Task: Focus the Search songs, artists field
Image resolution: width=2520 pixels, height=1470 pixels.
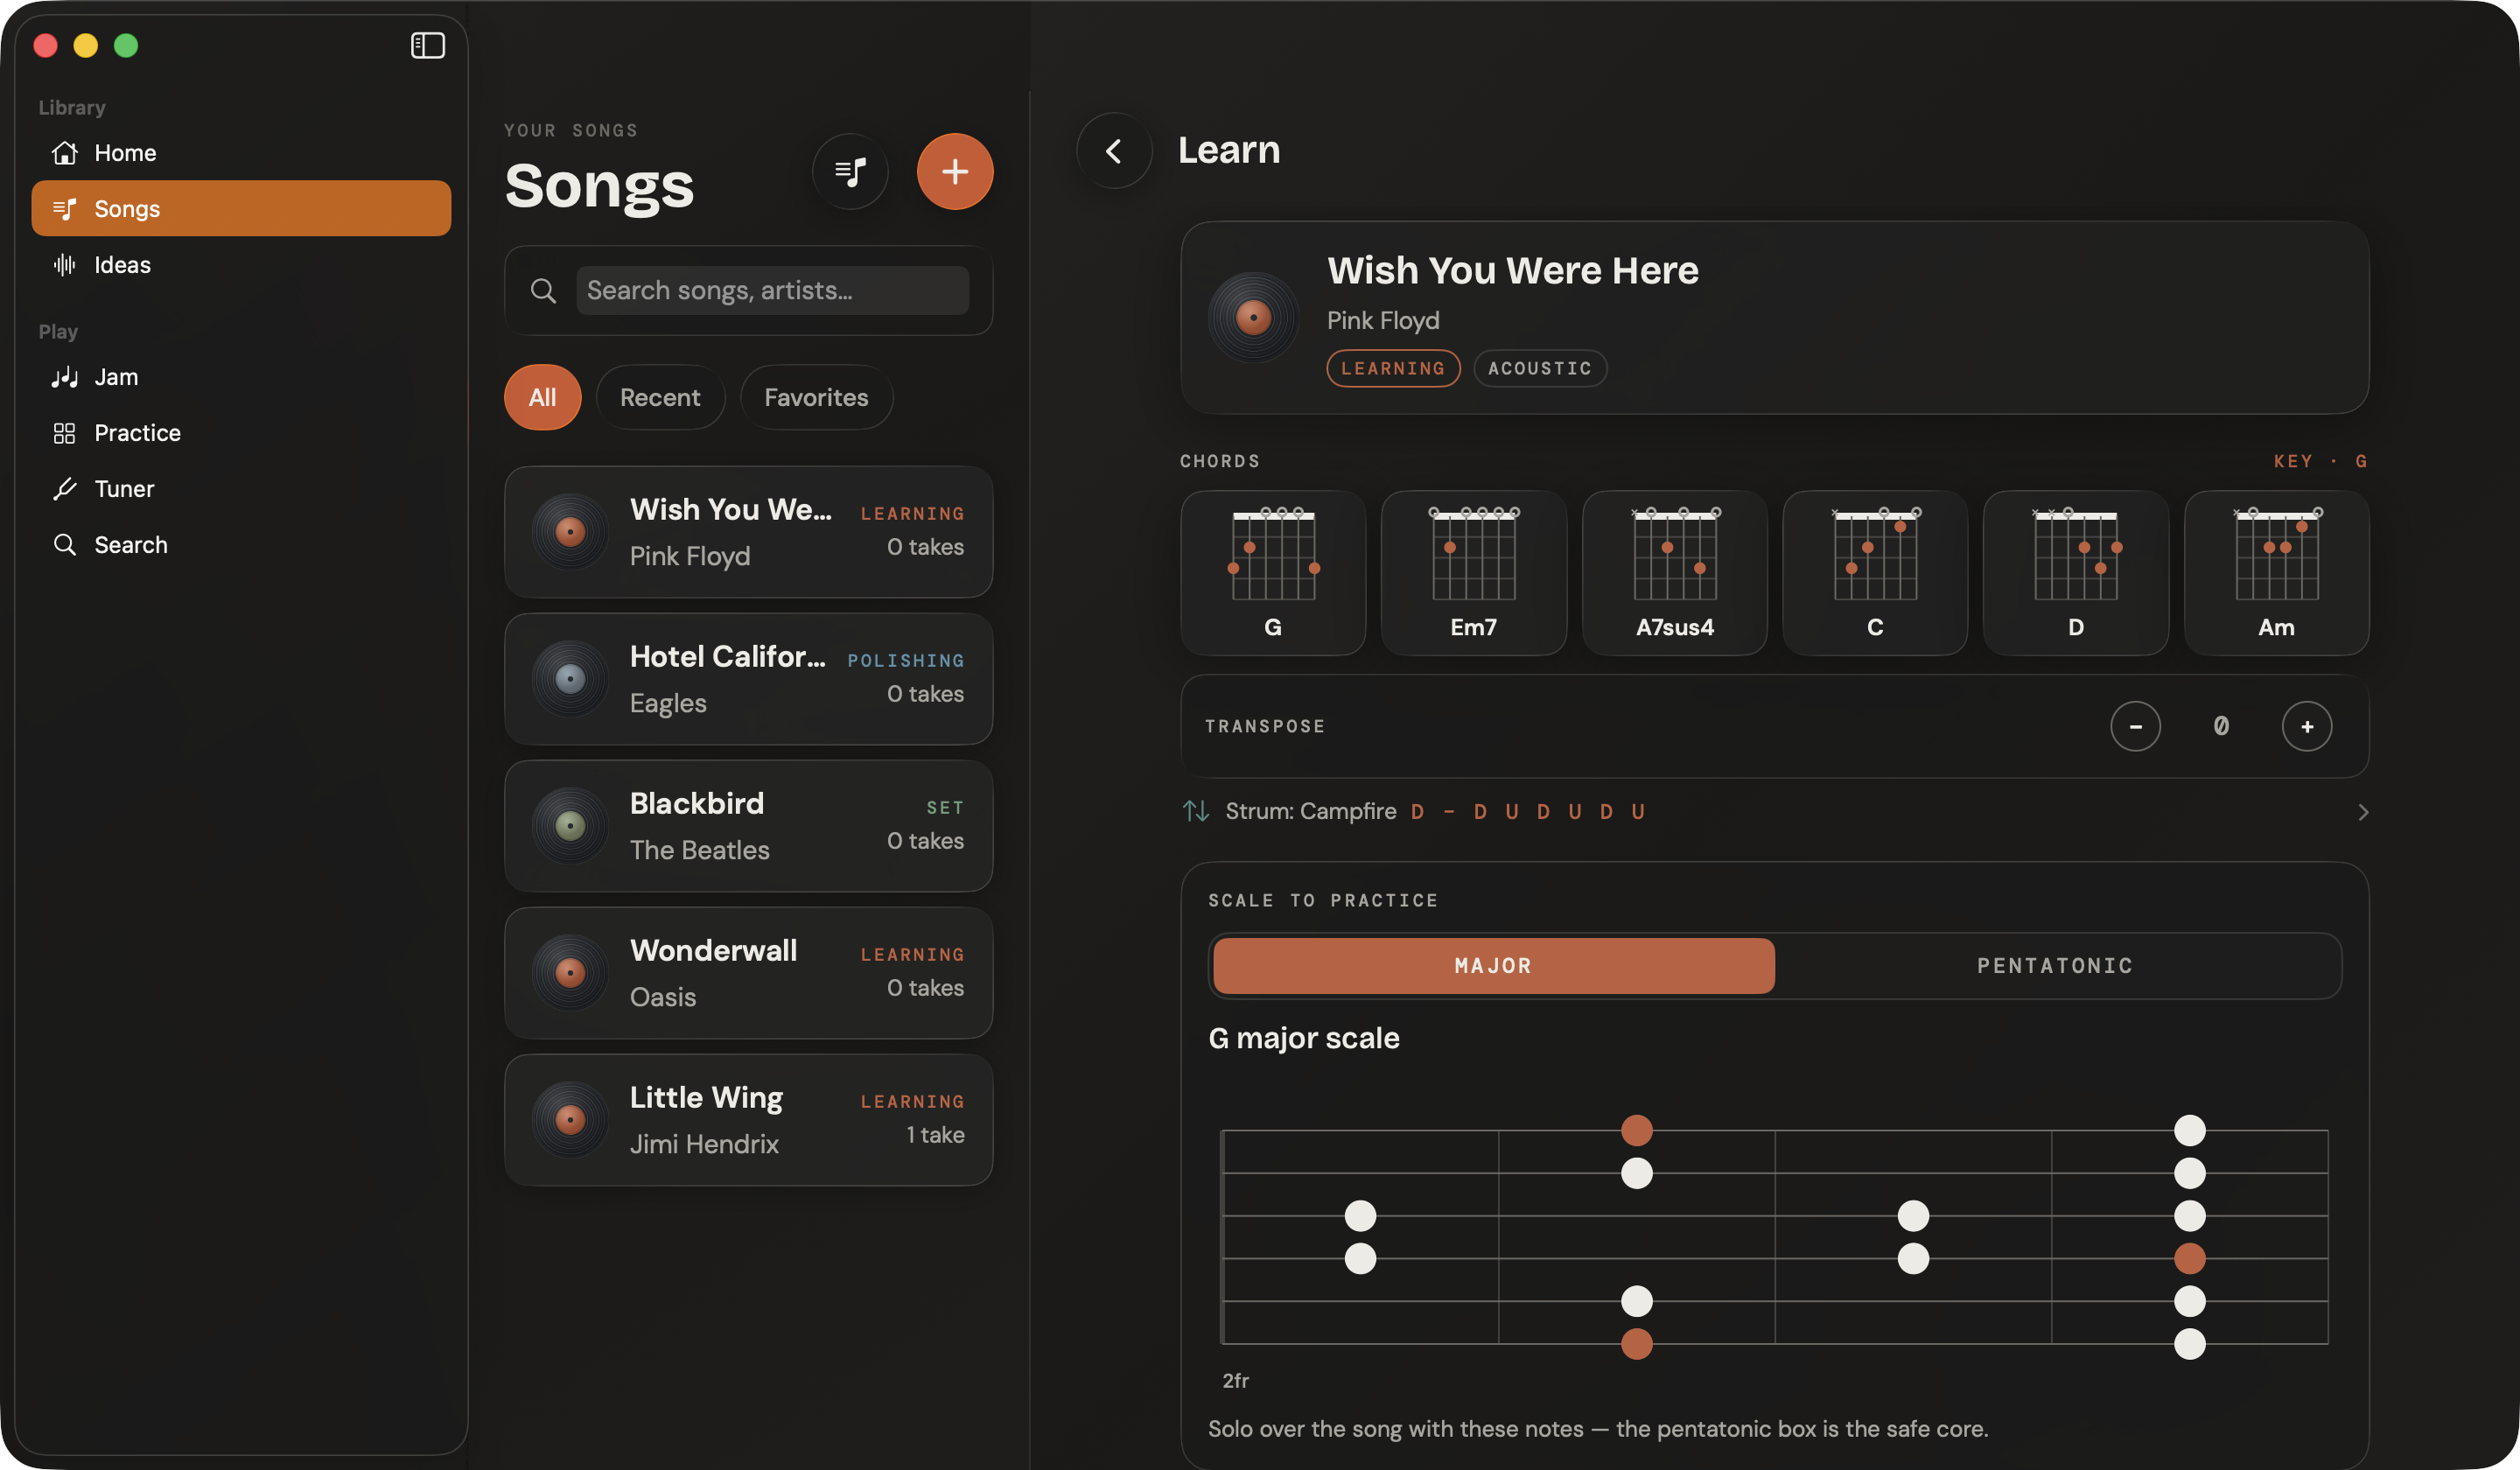Action: 772,291
